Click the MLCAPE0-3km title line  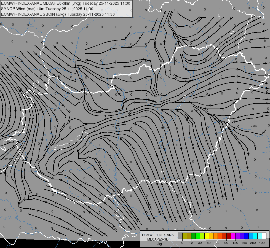66,3
